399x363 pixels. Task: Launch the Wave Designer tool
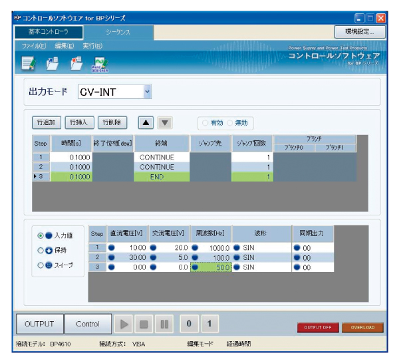[100, 64]
